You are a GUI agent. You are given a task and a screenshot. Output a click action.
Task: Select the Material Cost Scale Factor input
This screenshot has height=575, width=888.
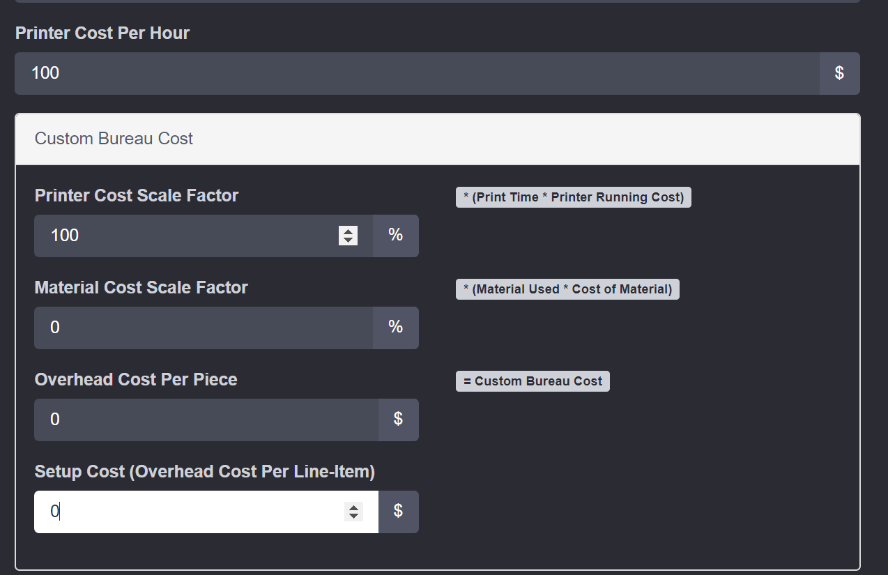202,328
